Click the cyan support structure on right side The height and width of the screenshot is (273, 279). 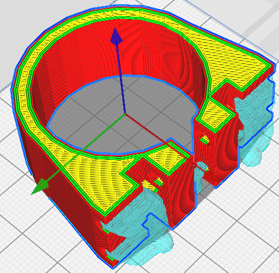pyautogui.click(x=255, y=123)
